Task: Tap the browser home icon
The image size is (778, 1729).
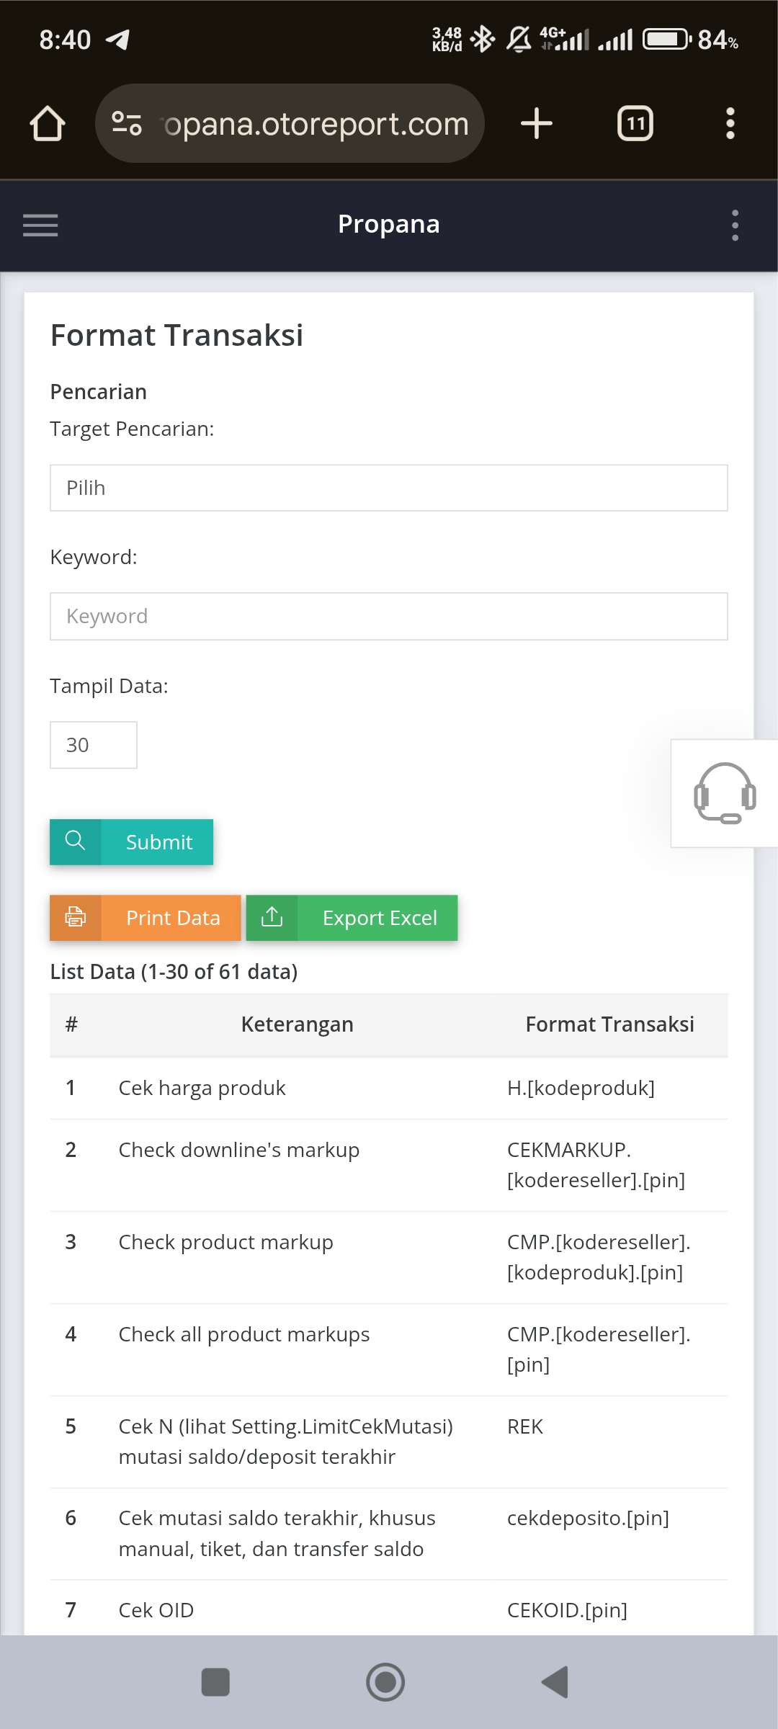Action: [x=48, y=123]
